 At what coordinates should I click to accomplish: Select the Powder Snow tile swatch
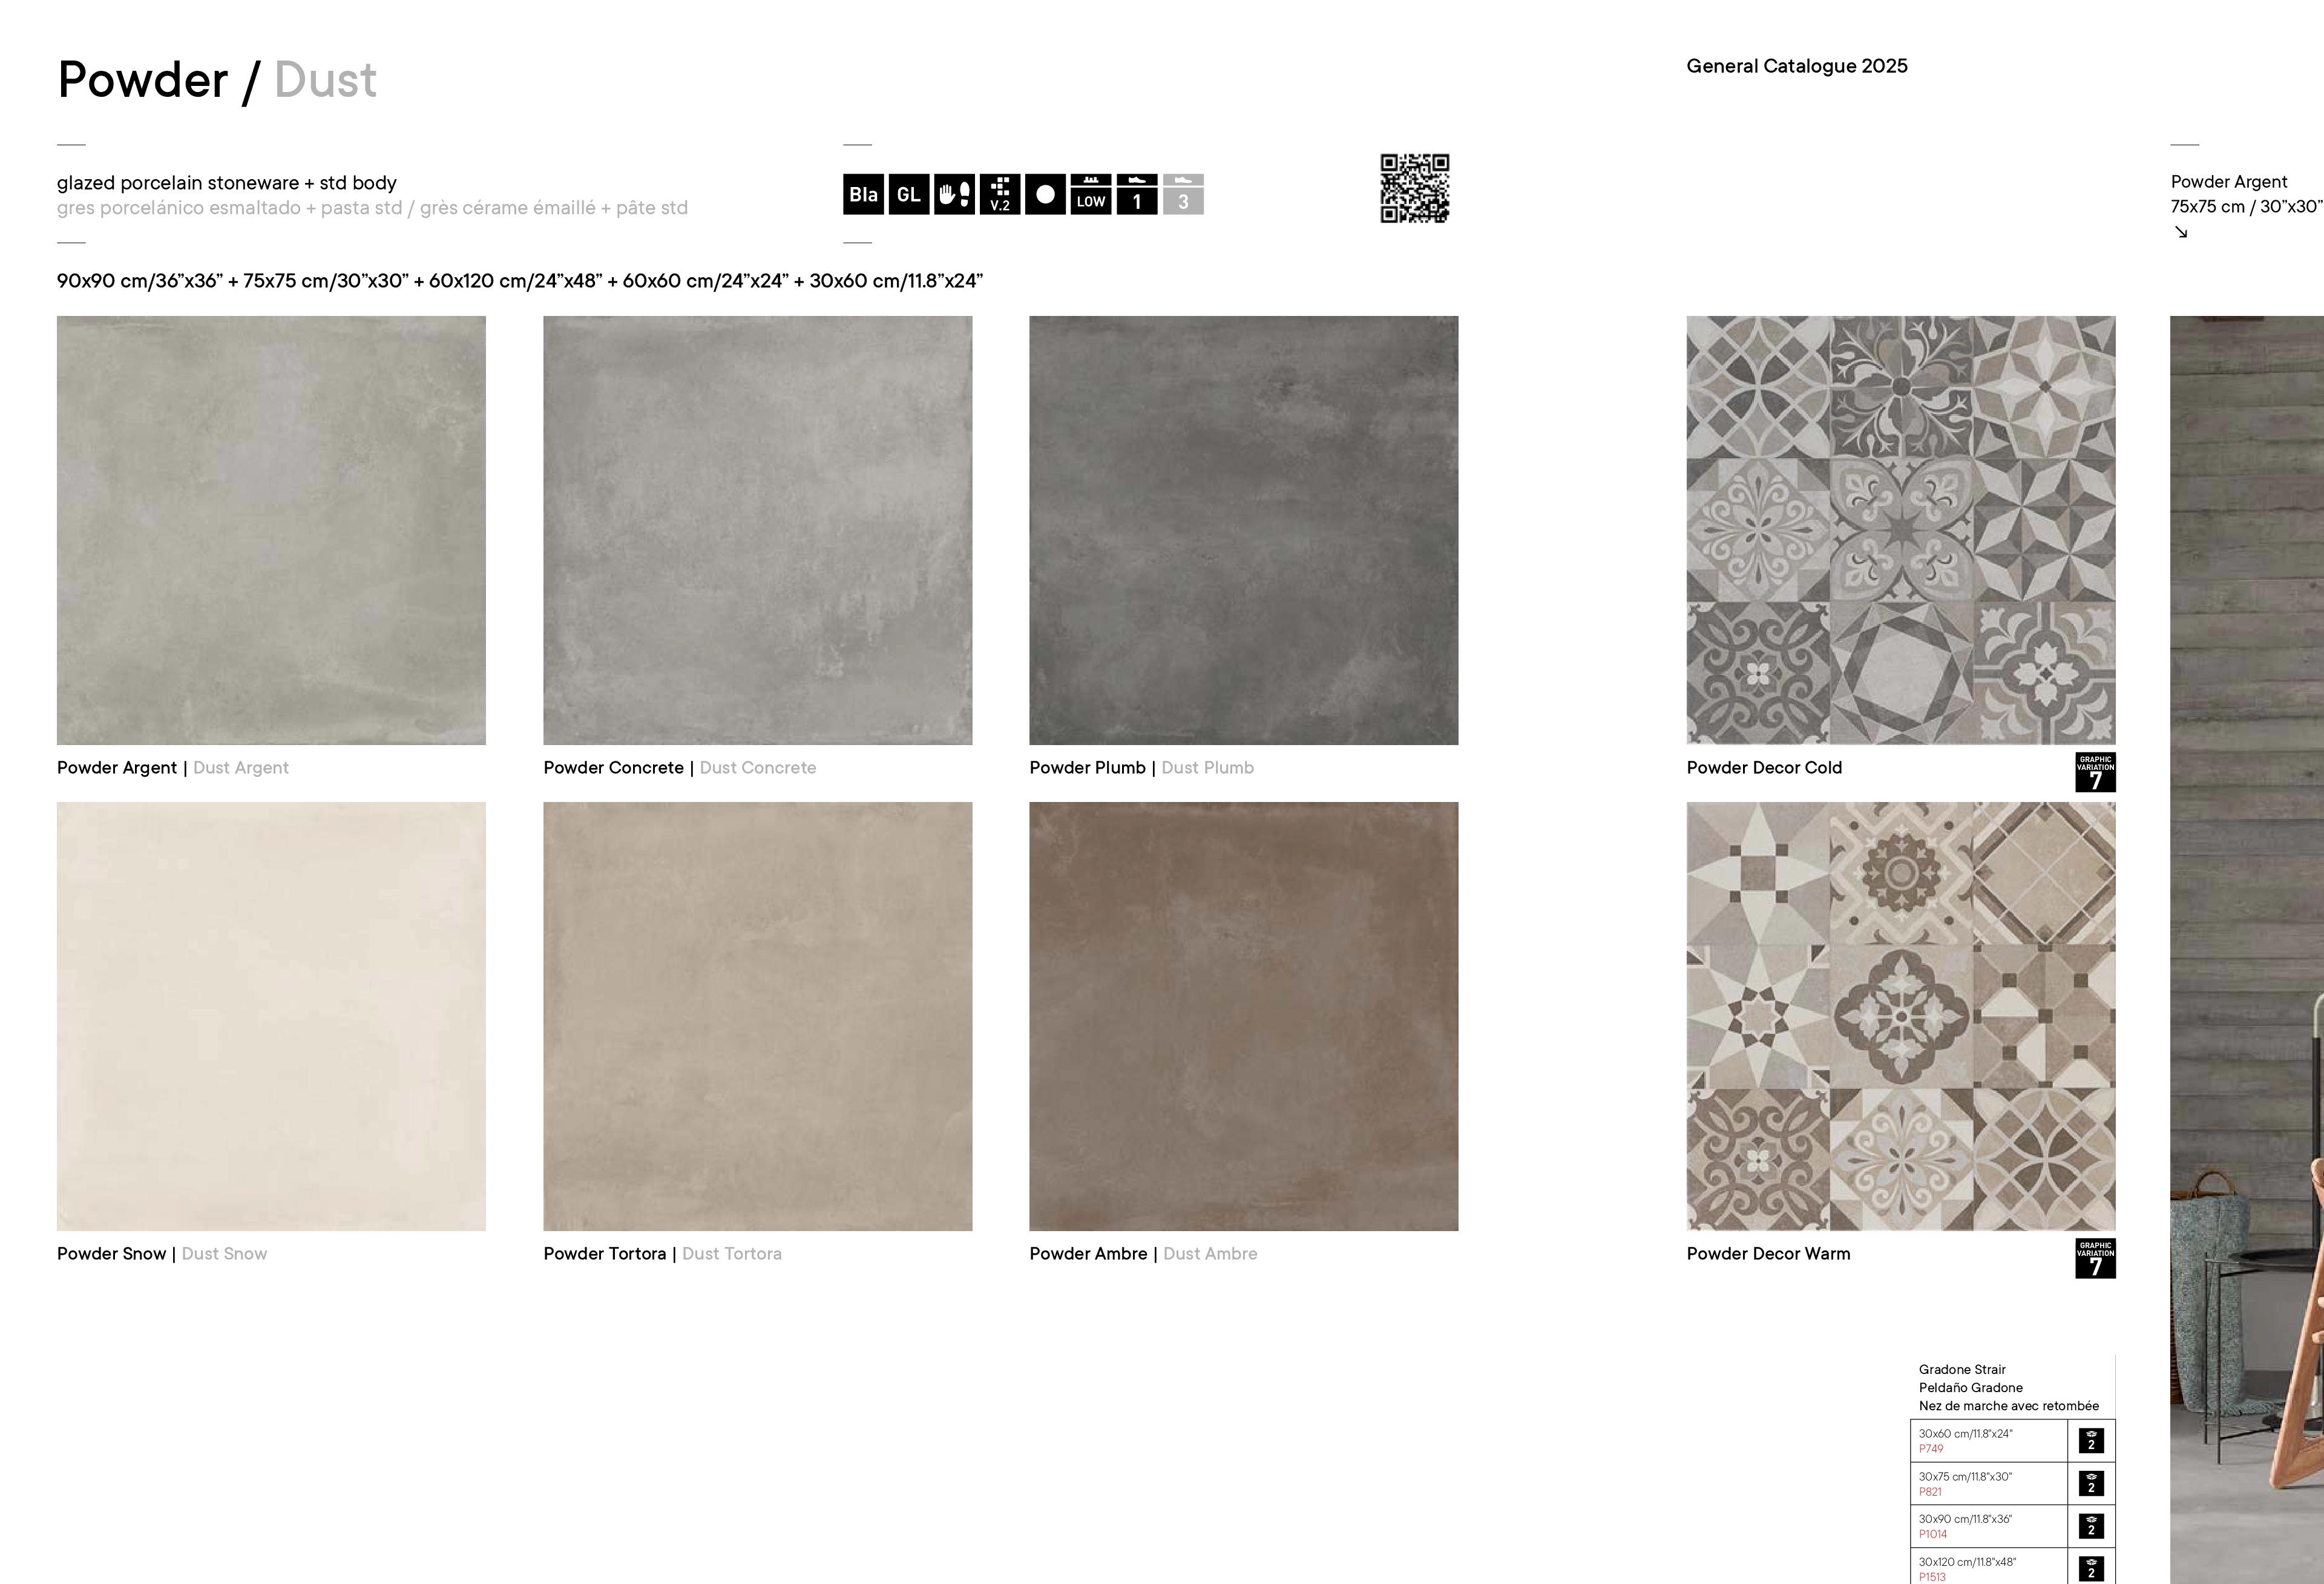point(271,1016)
